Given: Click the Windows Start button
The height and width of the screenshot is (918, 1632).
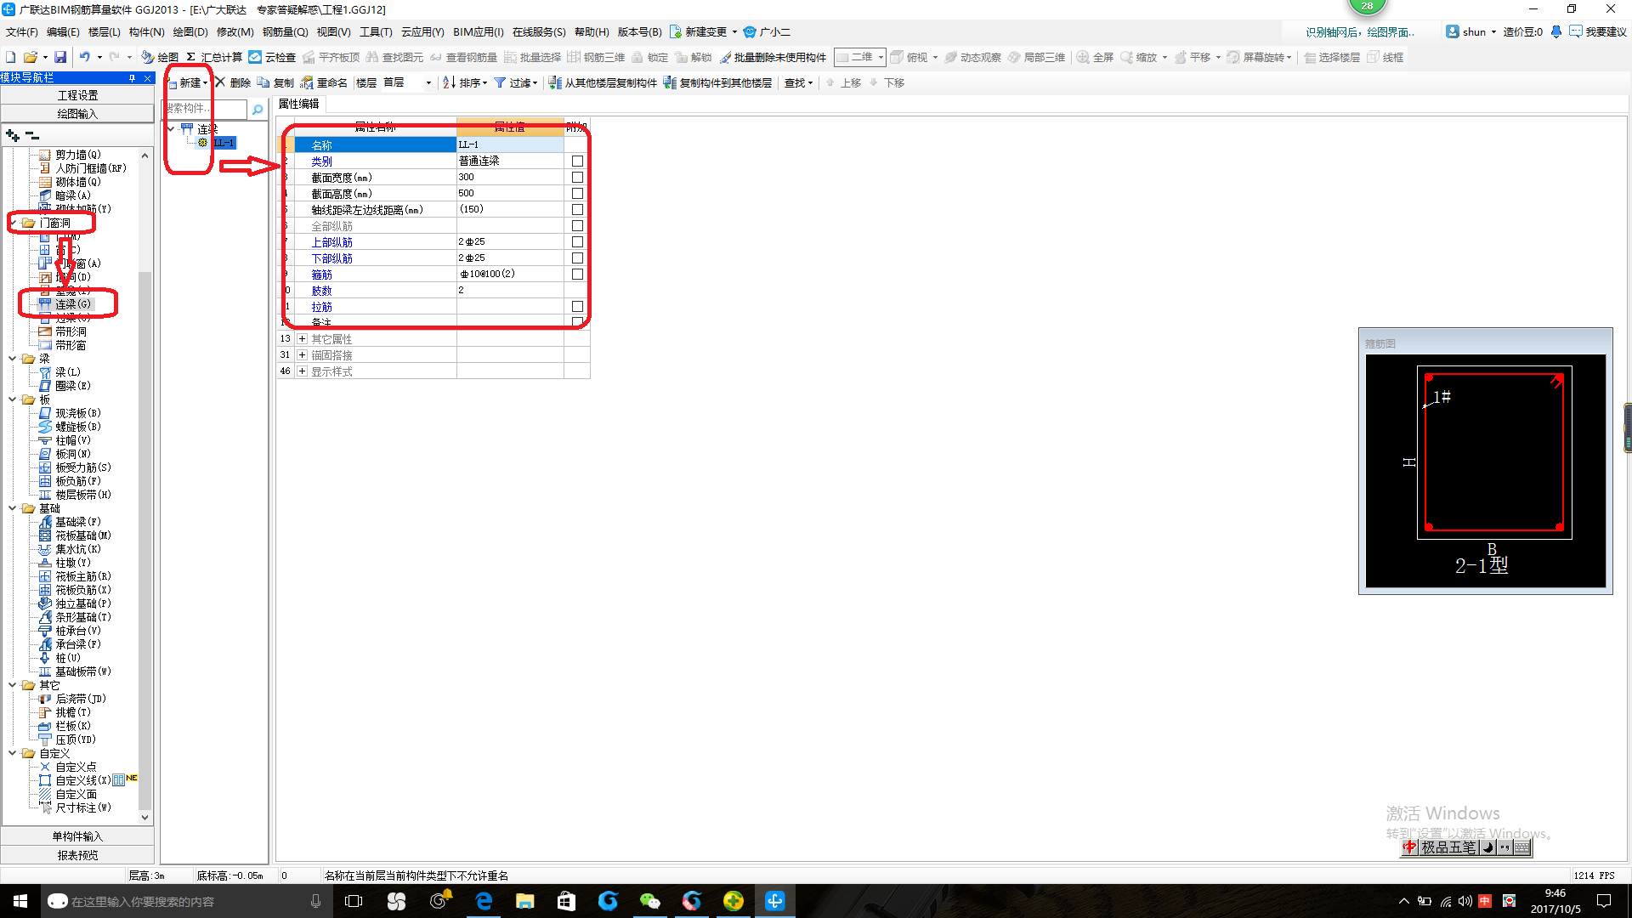Looking at the screenshot, I should (20, 901).
